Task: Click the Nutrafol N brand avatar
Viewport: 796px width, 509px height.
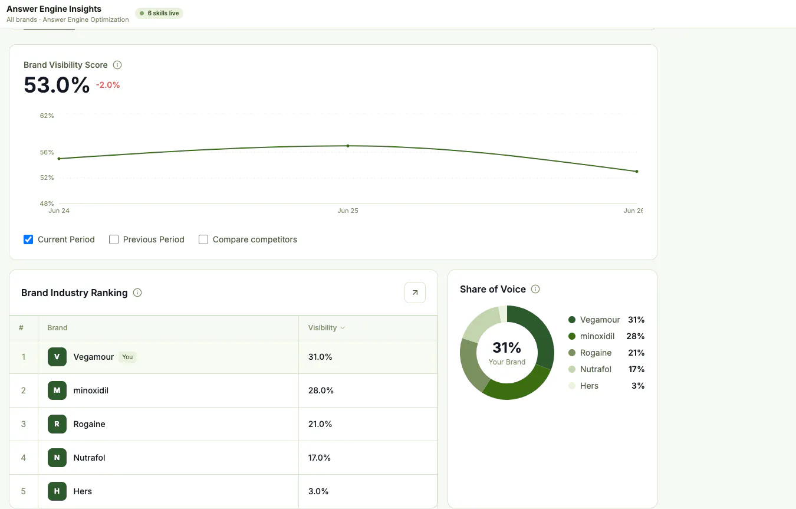Action: pyautogui.click(x=57, y=458)
